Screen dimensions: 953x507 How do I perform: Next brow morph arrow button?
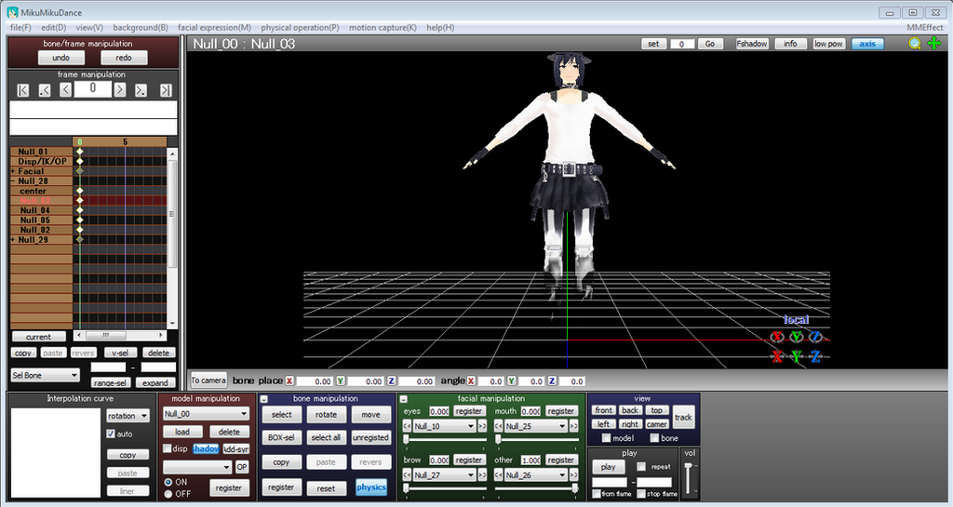point(482,474)
